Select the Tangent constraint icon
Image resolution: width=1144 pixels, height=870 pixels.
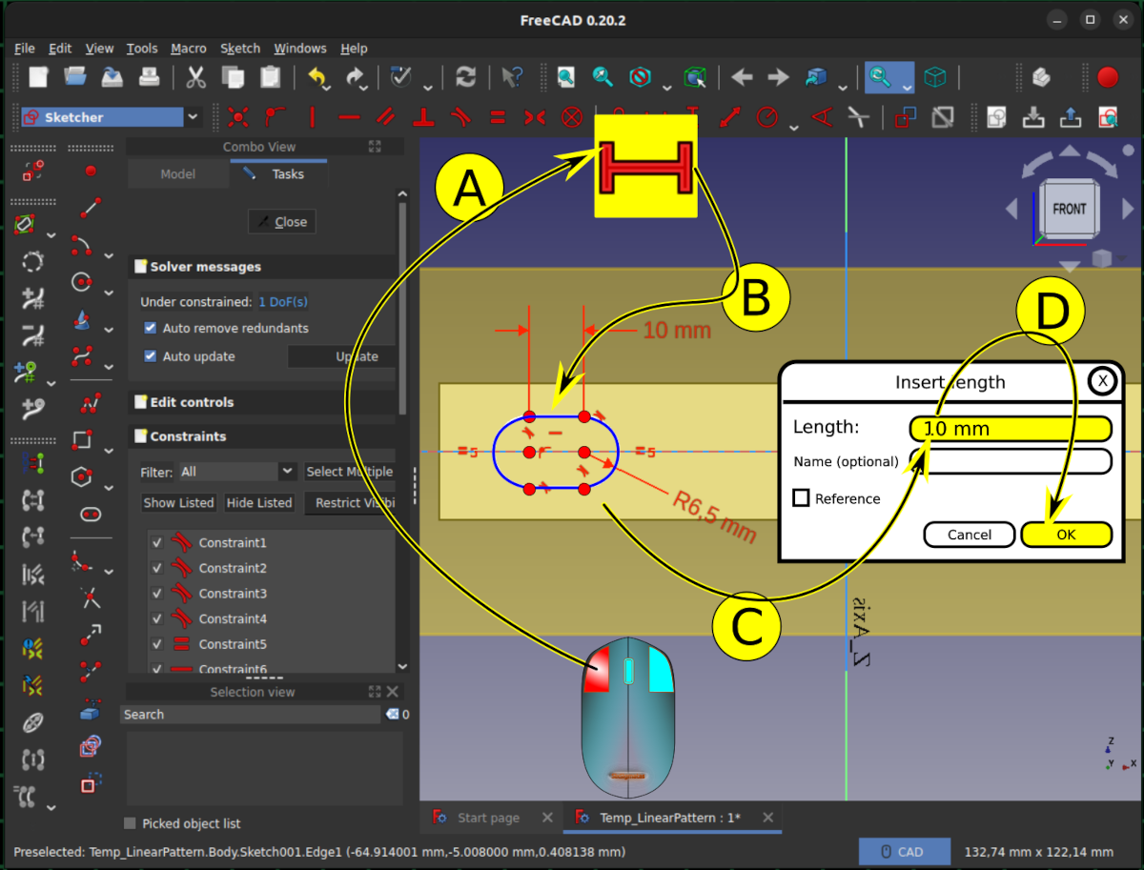(x=460, y=117)
